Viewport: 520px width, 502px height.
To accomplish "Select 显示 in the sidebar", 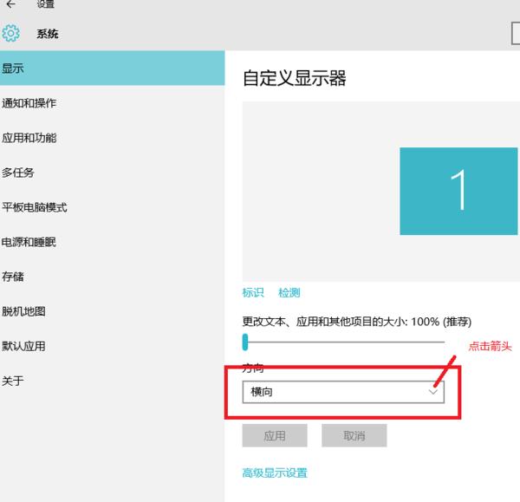I will click(x=14, y=68).
